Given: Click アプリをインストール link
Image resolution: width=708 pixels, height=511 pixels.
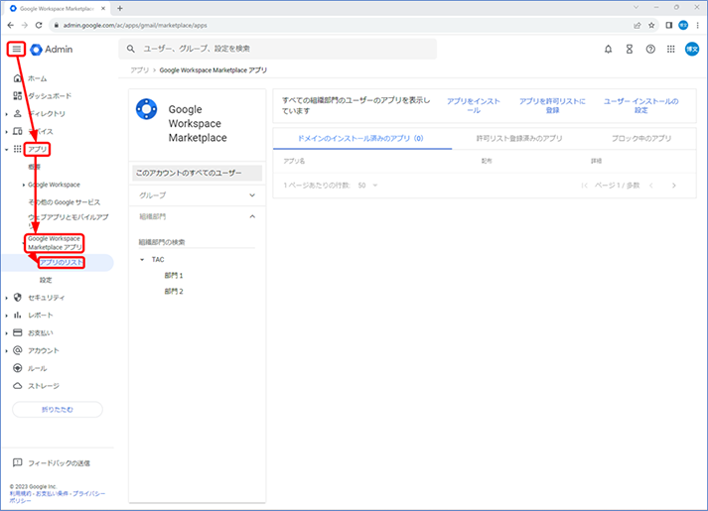Looking at the screenshot, I should (474, 105).
